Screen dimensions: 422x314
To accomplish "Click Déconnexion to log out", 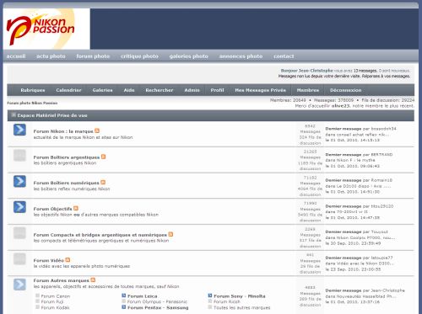I will [x=345, y=90].
